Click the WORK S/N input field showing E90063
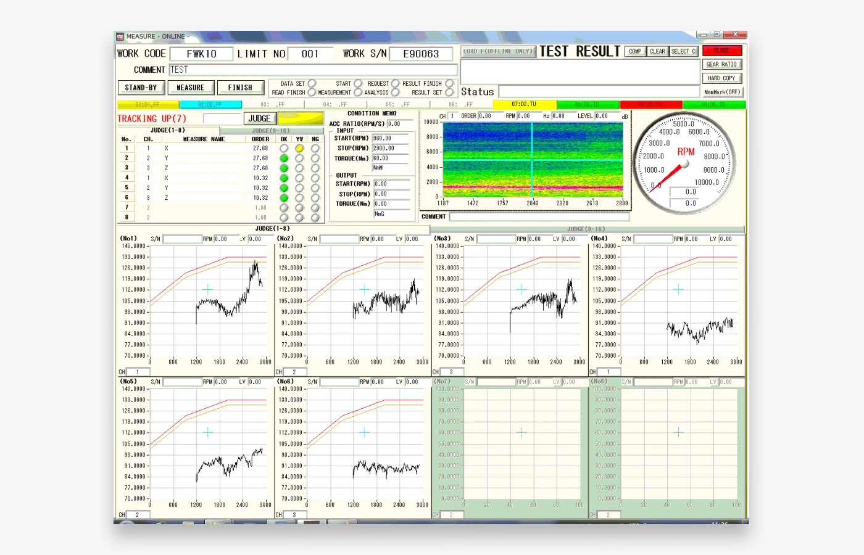Screen dimensions: 864x555 pos(421,54)
